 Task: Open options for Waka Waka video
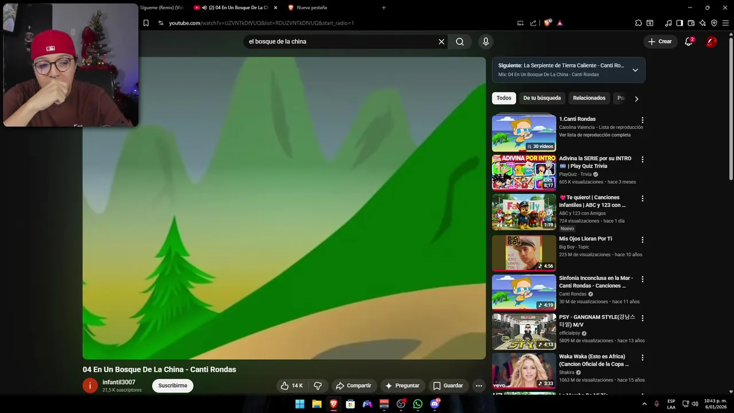(642, 357)
